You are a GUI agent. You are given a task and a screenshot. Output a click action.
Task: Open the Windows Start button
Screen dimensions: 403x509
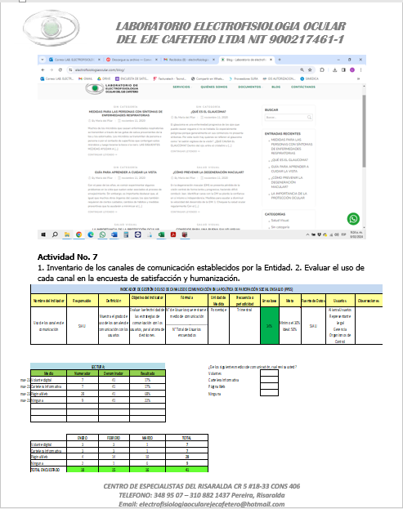[43, 234]
